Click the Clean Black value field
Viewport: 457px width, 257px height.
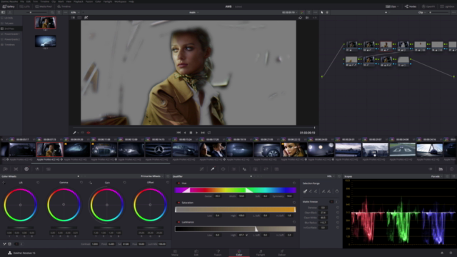pos(323,213)
